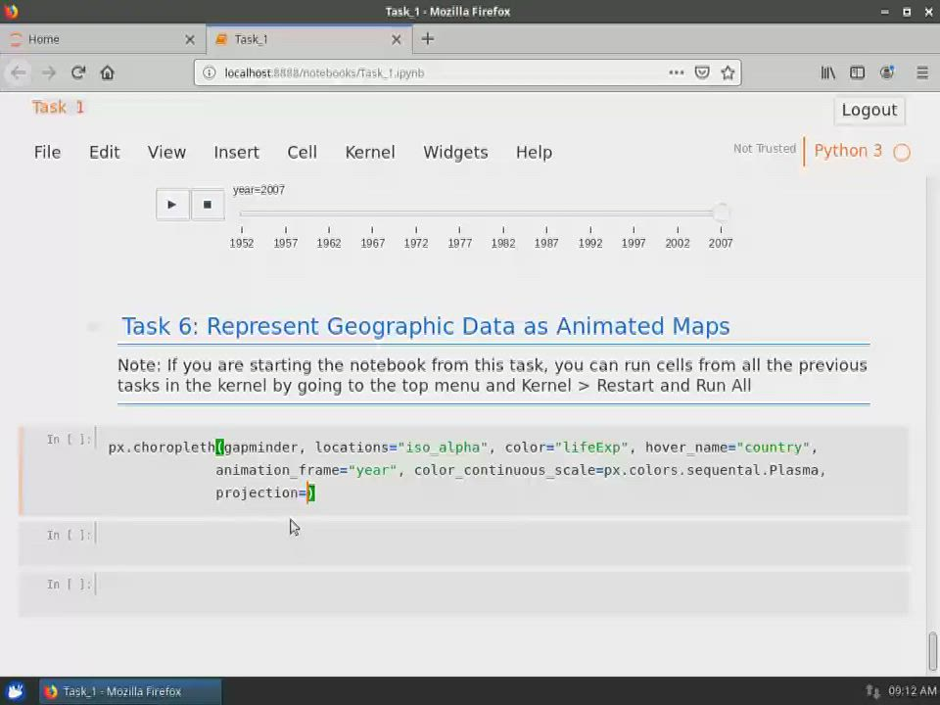Toggle the browser sidebar icon
The height and width of the screenshot is (705, 940).
[x=857, y=72]
